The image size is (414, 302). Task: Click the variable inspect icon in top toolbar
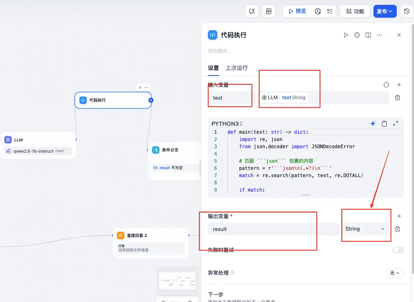(252, 11)
